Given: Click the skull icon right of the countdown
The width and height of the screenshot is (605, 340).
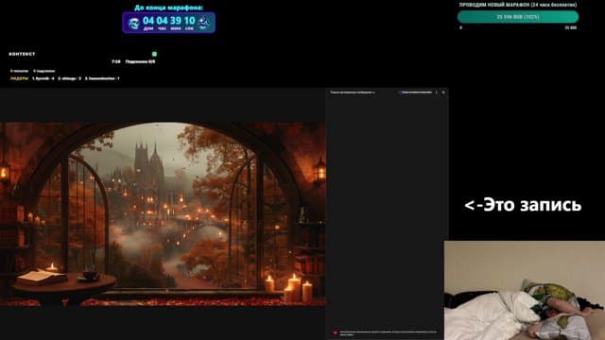Looking at the screenshot, I should [204, 23].
